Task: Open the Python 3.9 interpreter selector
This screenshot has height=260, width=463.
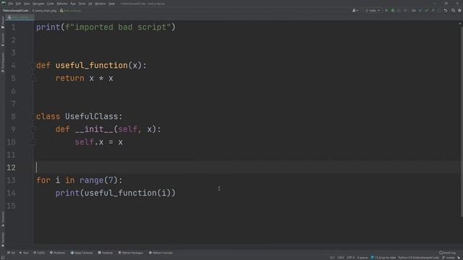Action: click(418, 258)
